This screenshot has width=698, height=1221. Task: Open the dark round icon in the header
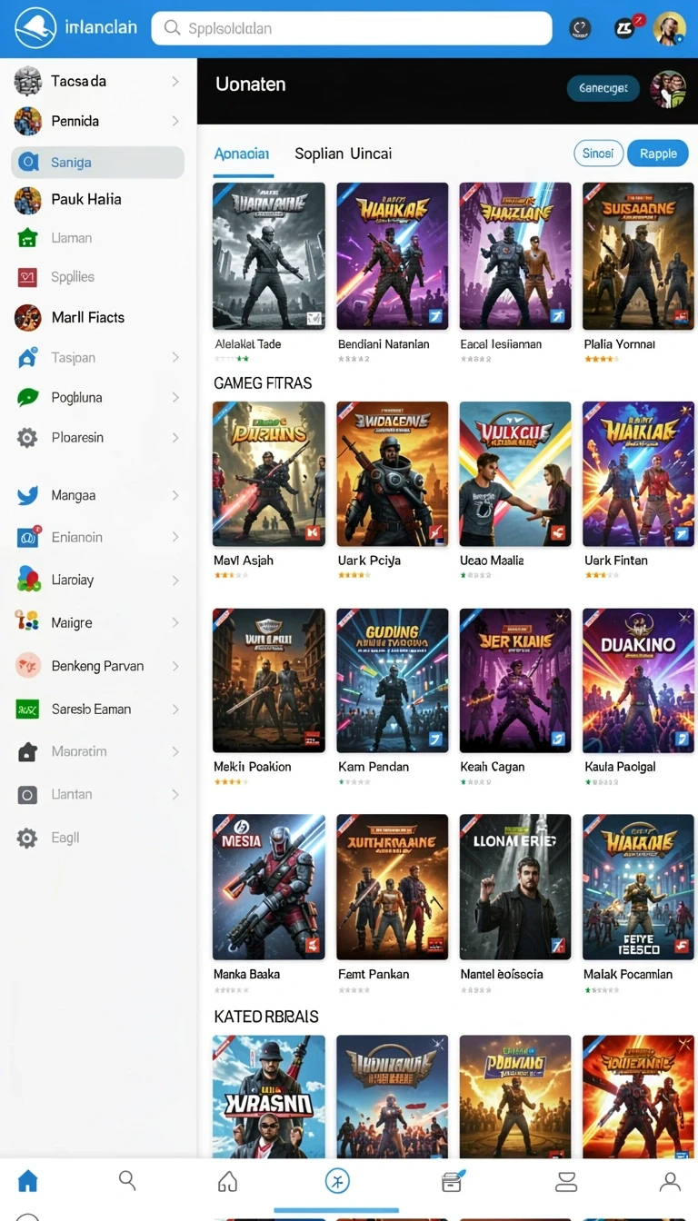(580, 28)
